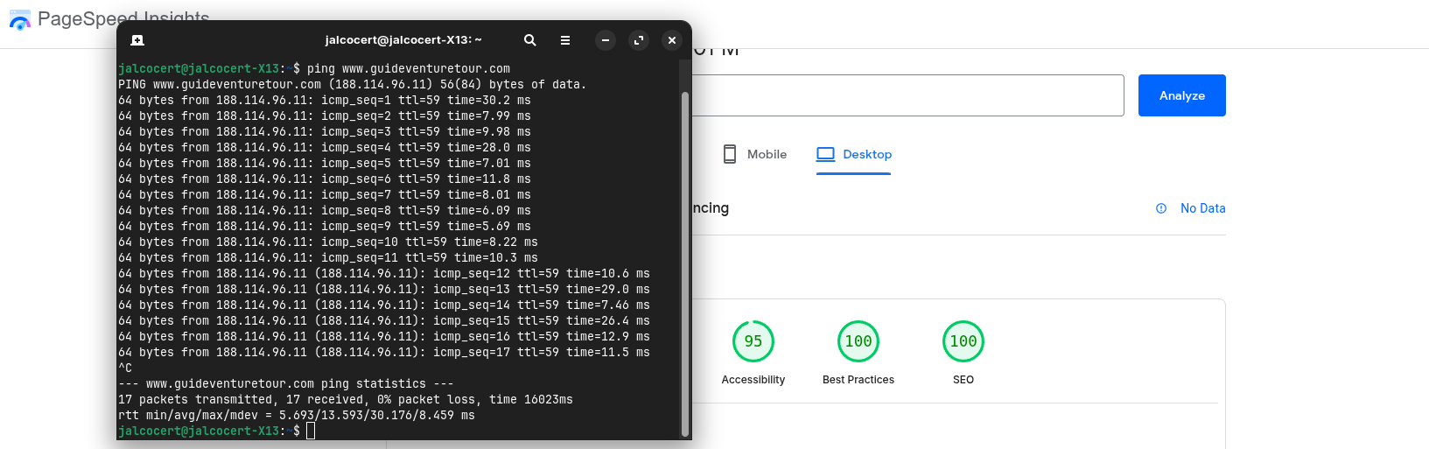The height and width of the screenshot is (449, 1429).
Task: Click the SEO label
Action: (x=963, y=380)
